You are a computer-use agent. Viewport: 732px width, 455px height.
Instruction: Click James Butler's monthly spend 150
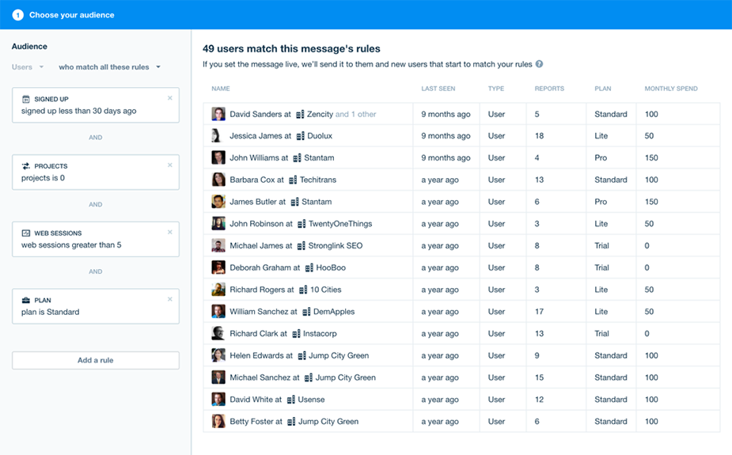[x=651, y=202]
